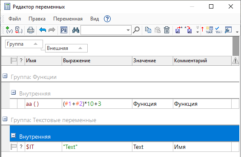Click the add new variable icon
The width and height of the screenshot is (241, 157).
click(9, 30)
